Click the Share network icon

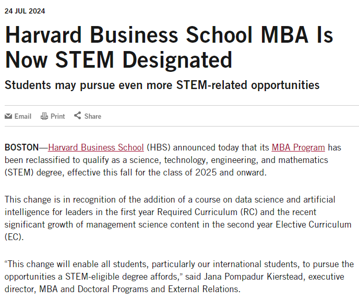pos(78,116)
